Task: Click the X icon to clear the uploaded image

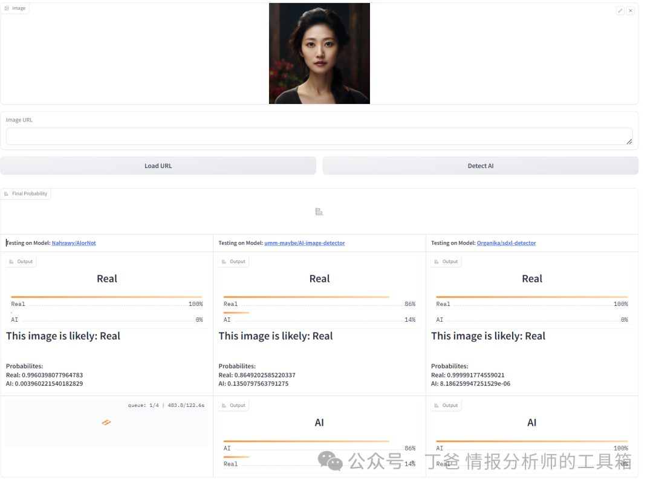Action: [630, 10]
